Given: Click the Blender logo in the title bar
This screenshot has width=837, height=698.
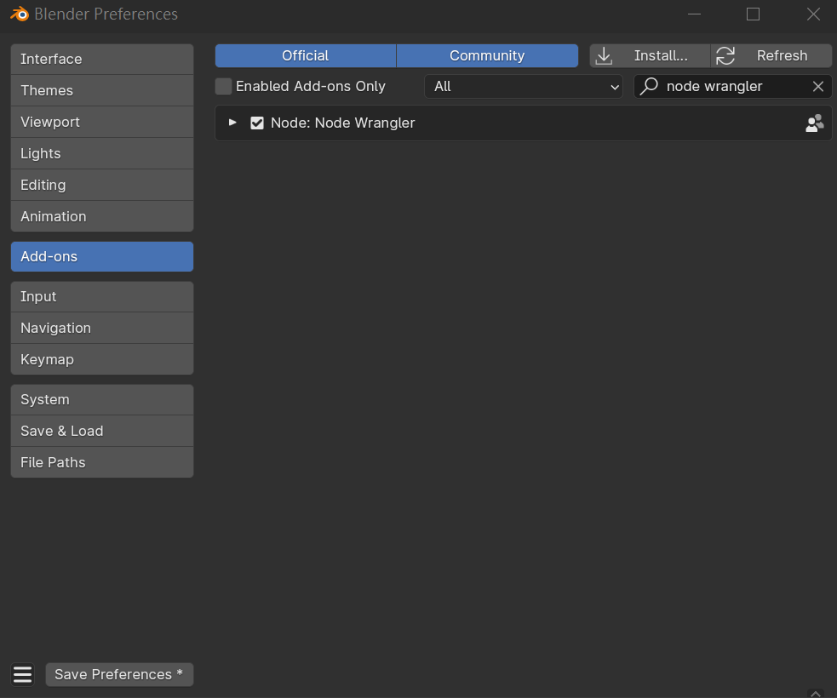Looking at the screenshot, I should click(20, 14).
